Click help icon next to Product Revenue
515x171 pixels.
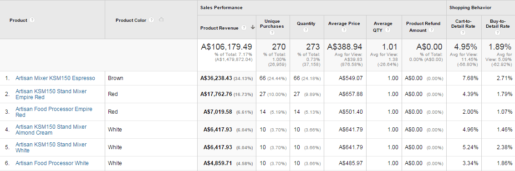[x=244, y=28]
